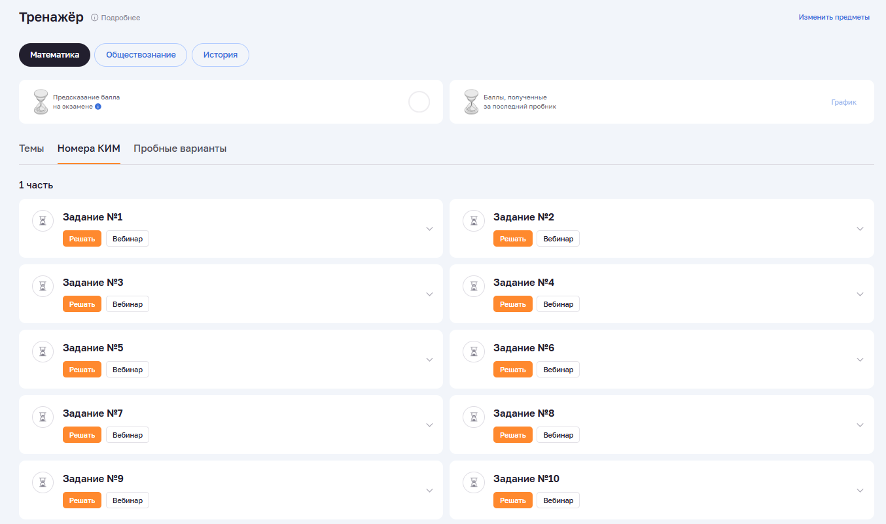Click the hourglass icon in the Баллы за пробник card
This screenshot has height=524, width=886.
pos(471,102)
